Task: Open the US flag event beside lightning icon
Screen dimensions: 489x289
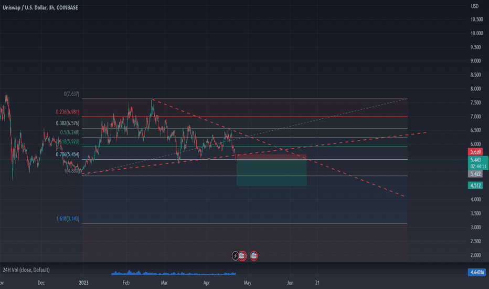Action: 242,256
